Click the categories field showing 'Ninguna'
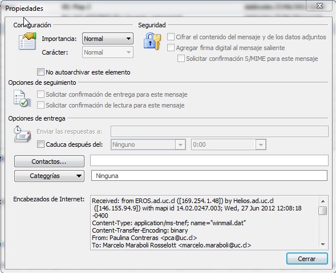 209,176
